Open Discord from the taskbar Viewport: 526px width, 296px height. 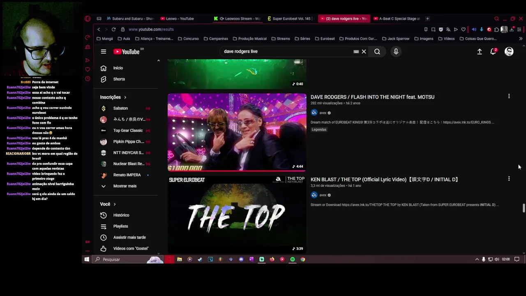(241, 259)
